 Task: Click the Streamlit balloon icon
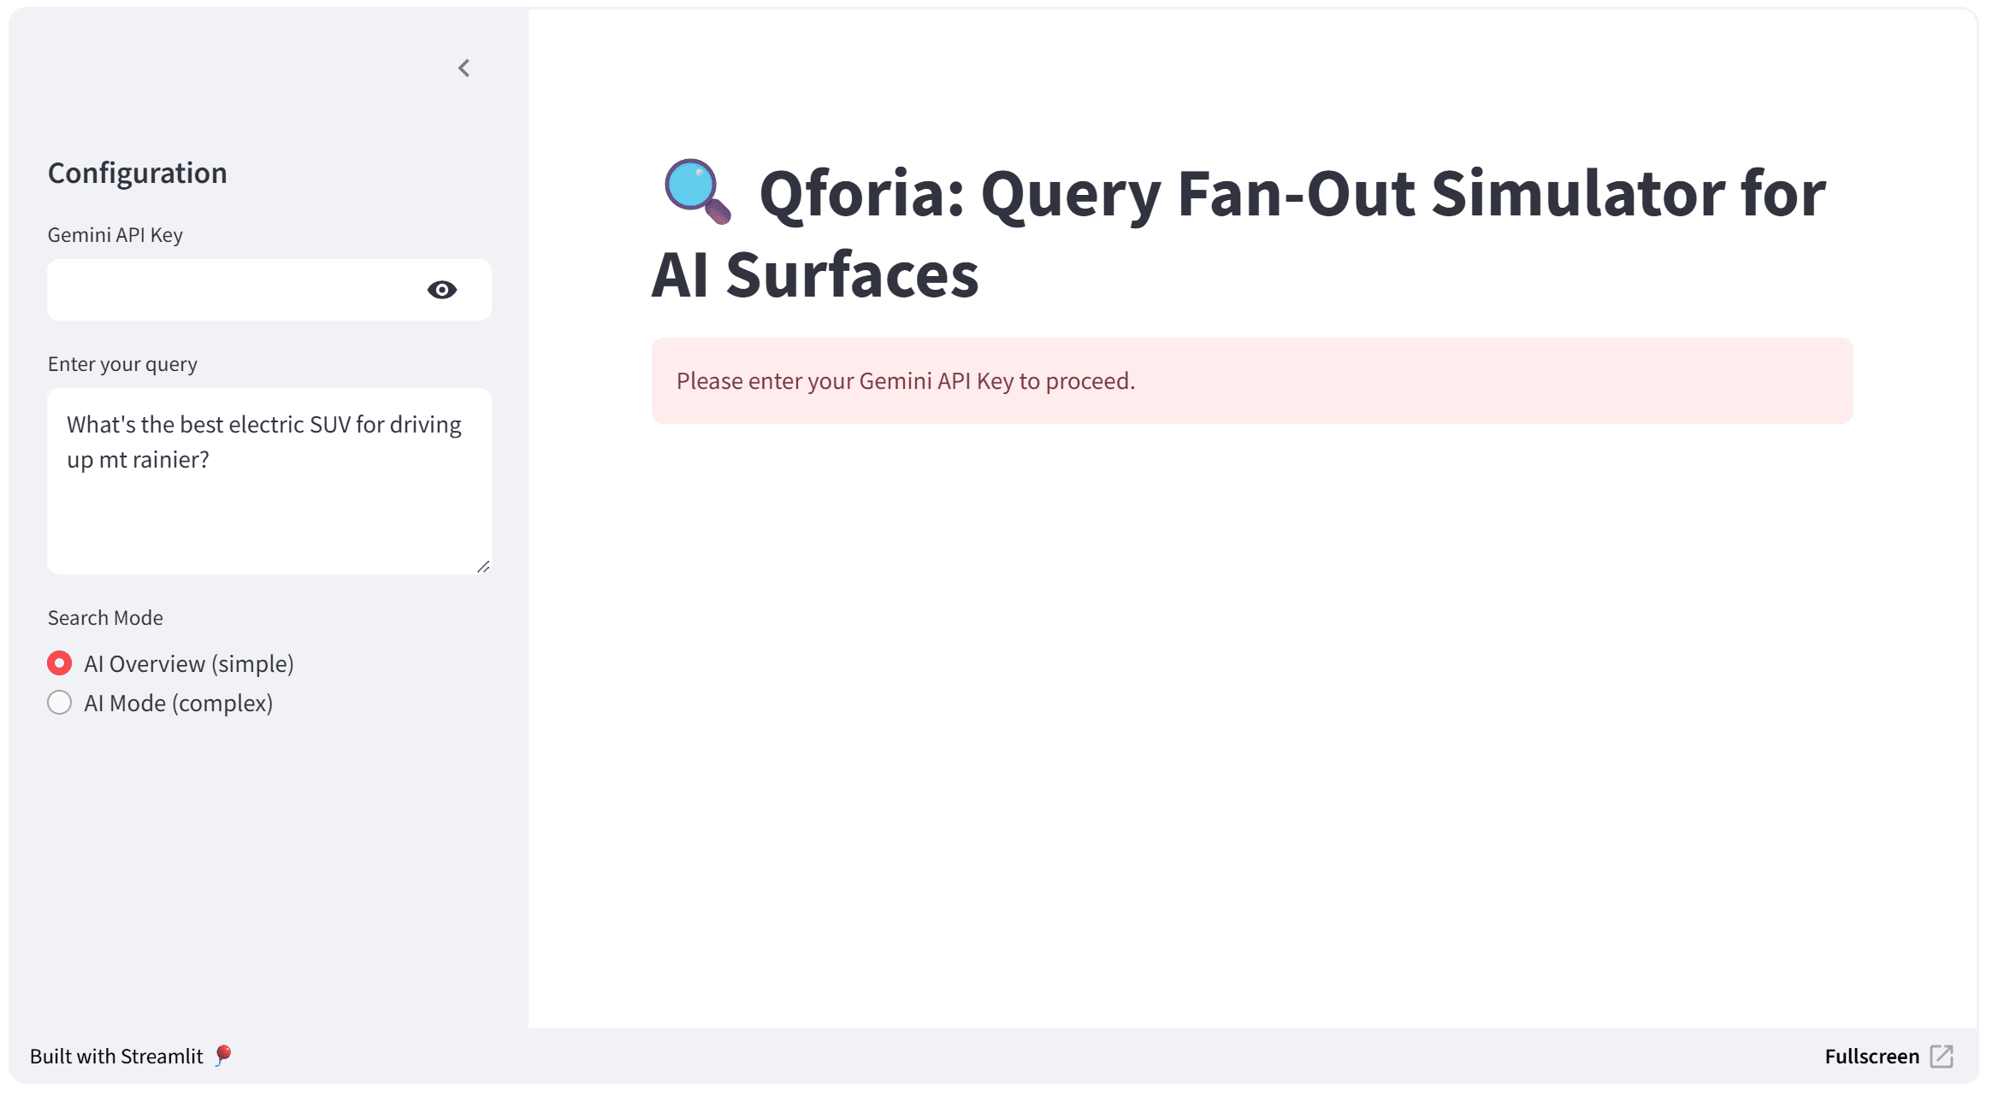click(x=223, y=1055)
